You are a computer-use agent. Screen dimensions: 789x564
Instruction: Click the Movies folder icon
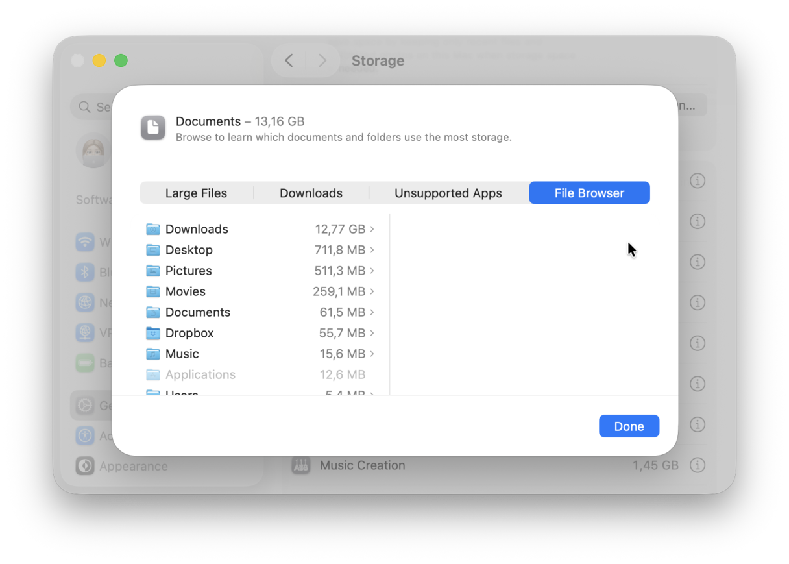153,291
